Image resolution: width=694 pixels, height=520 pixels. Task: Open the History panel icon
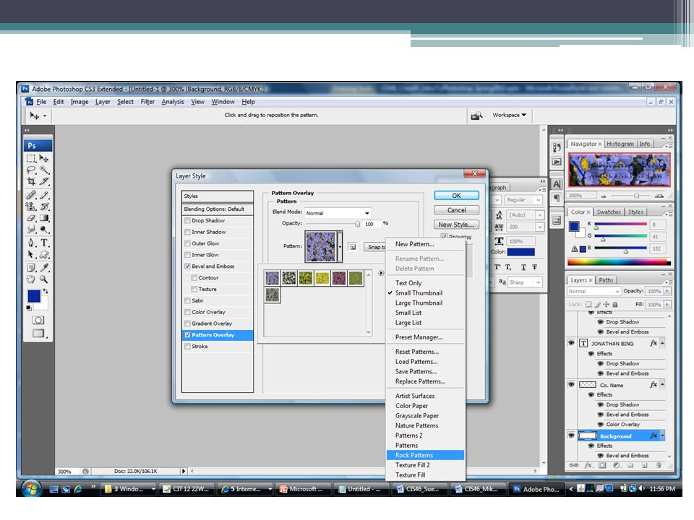557,147
